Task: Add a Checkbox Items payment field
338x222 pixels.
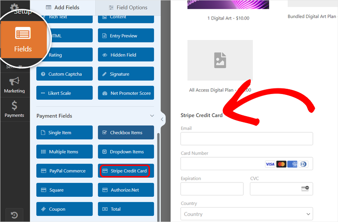Action: (x=126, y=132)
